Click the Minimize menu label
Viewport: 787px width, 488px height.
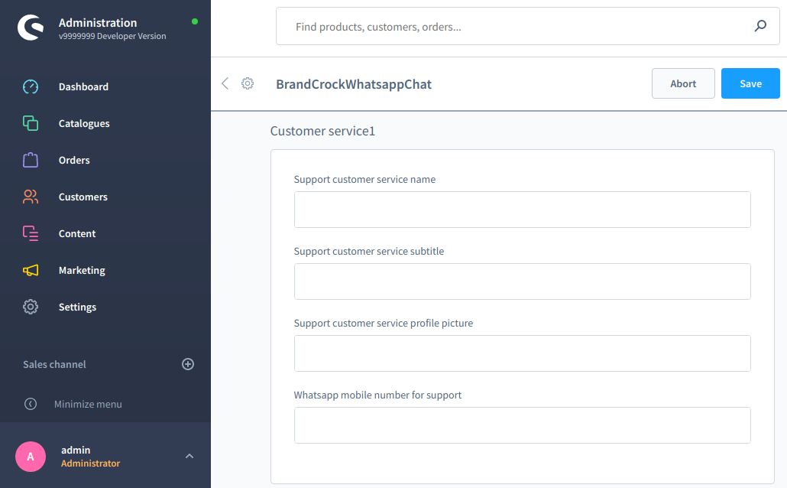88,404
